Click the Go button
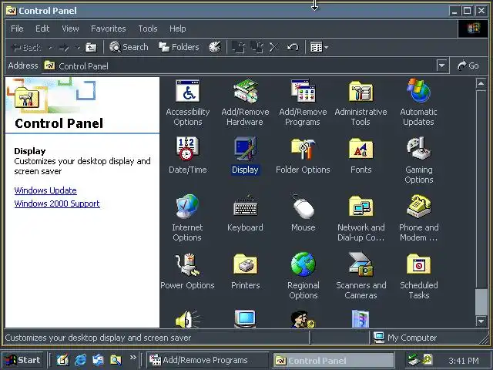This screenshot has width=493, height=370. tap(468, 66)
